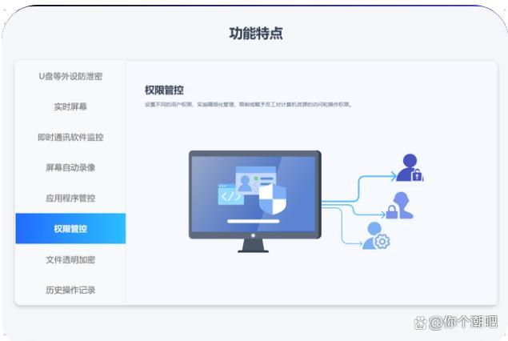
Task: Open the U盘等外设防泄密 tab
Action: pos(70,76)
